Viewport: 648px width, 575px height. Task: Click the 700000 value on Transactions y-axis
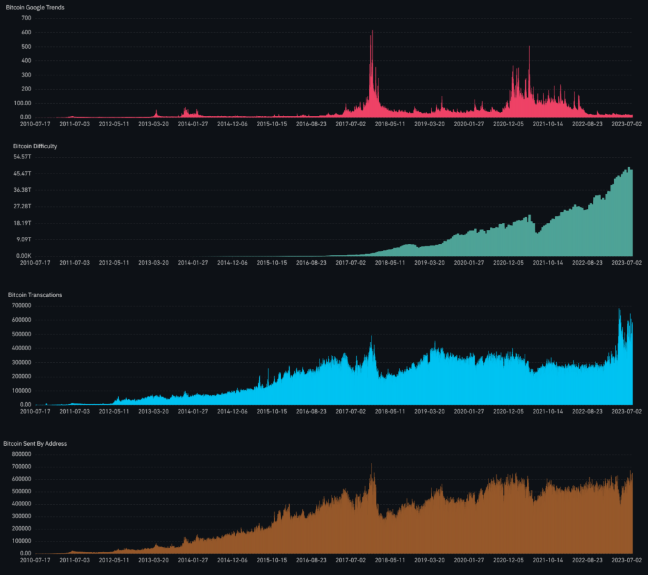tap(23, 305)
